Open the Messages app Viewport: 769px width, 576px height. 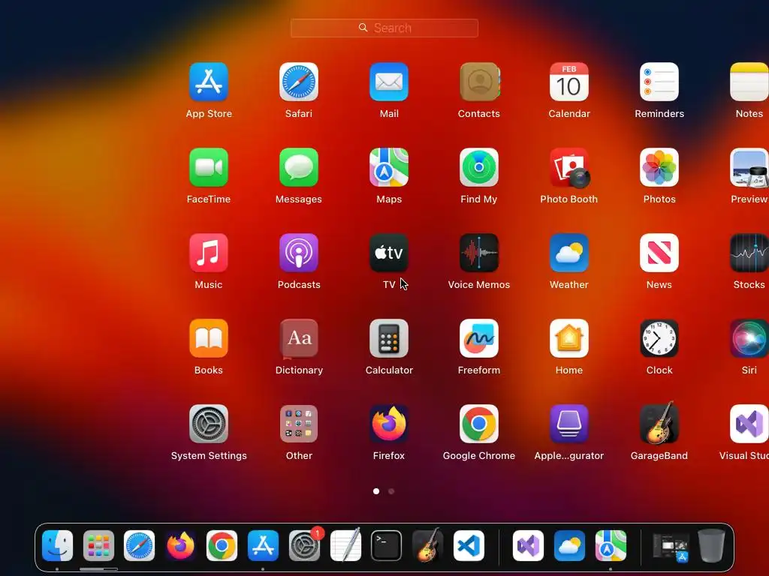(x=299, y=167)
